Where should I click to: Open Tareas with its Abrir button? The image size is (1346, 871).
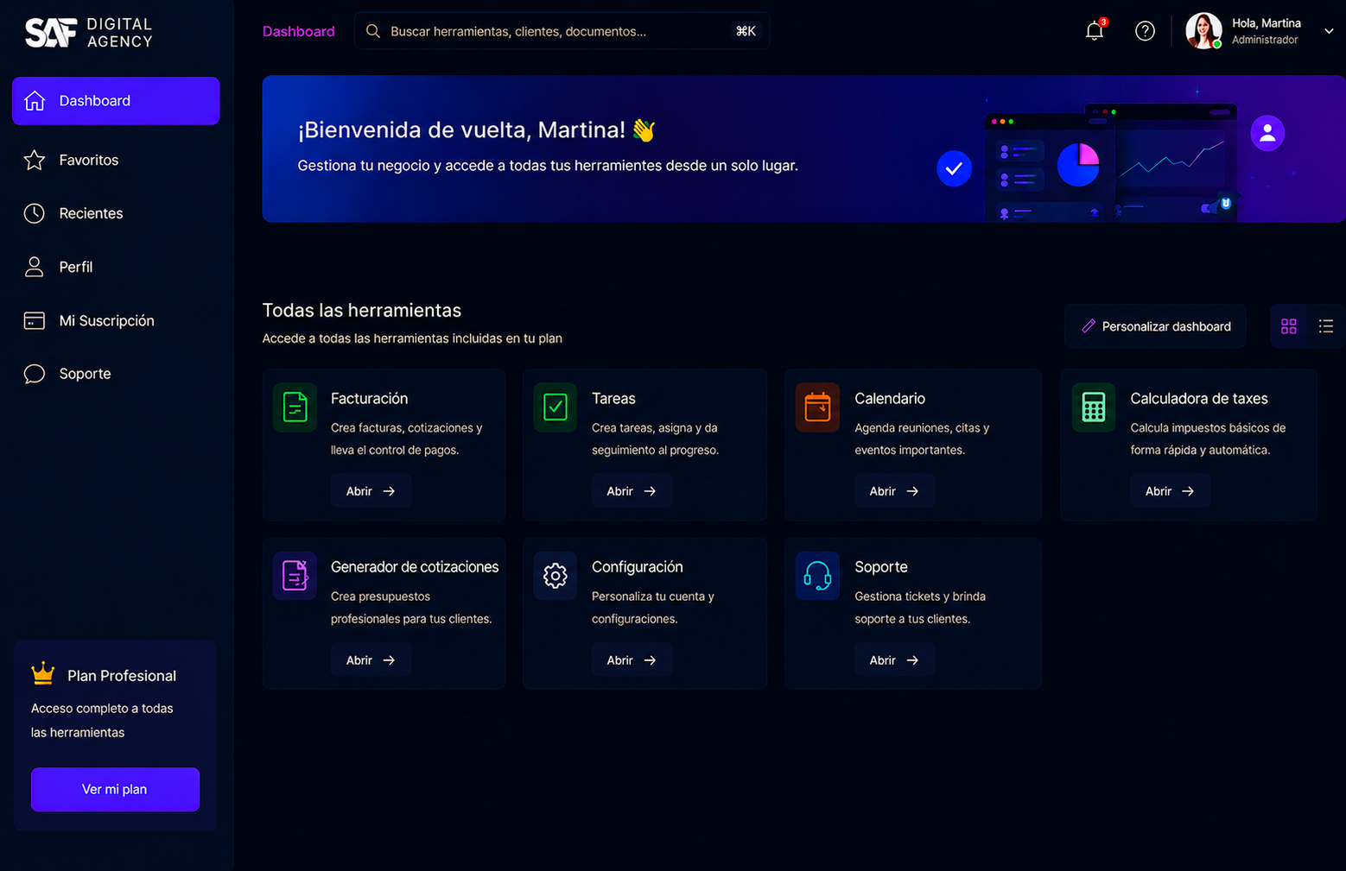coord(632,491)
